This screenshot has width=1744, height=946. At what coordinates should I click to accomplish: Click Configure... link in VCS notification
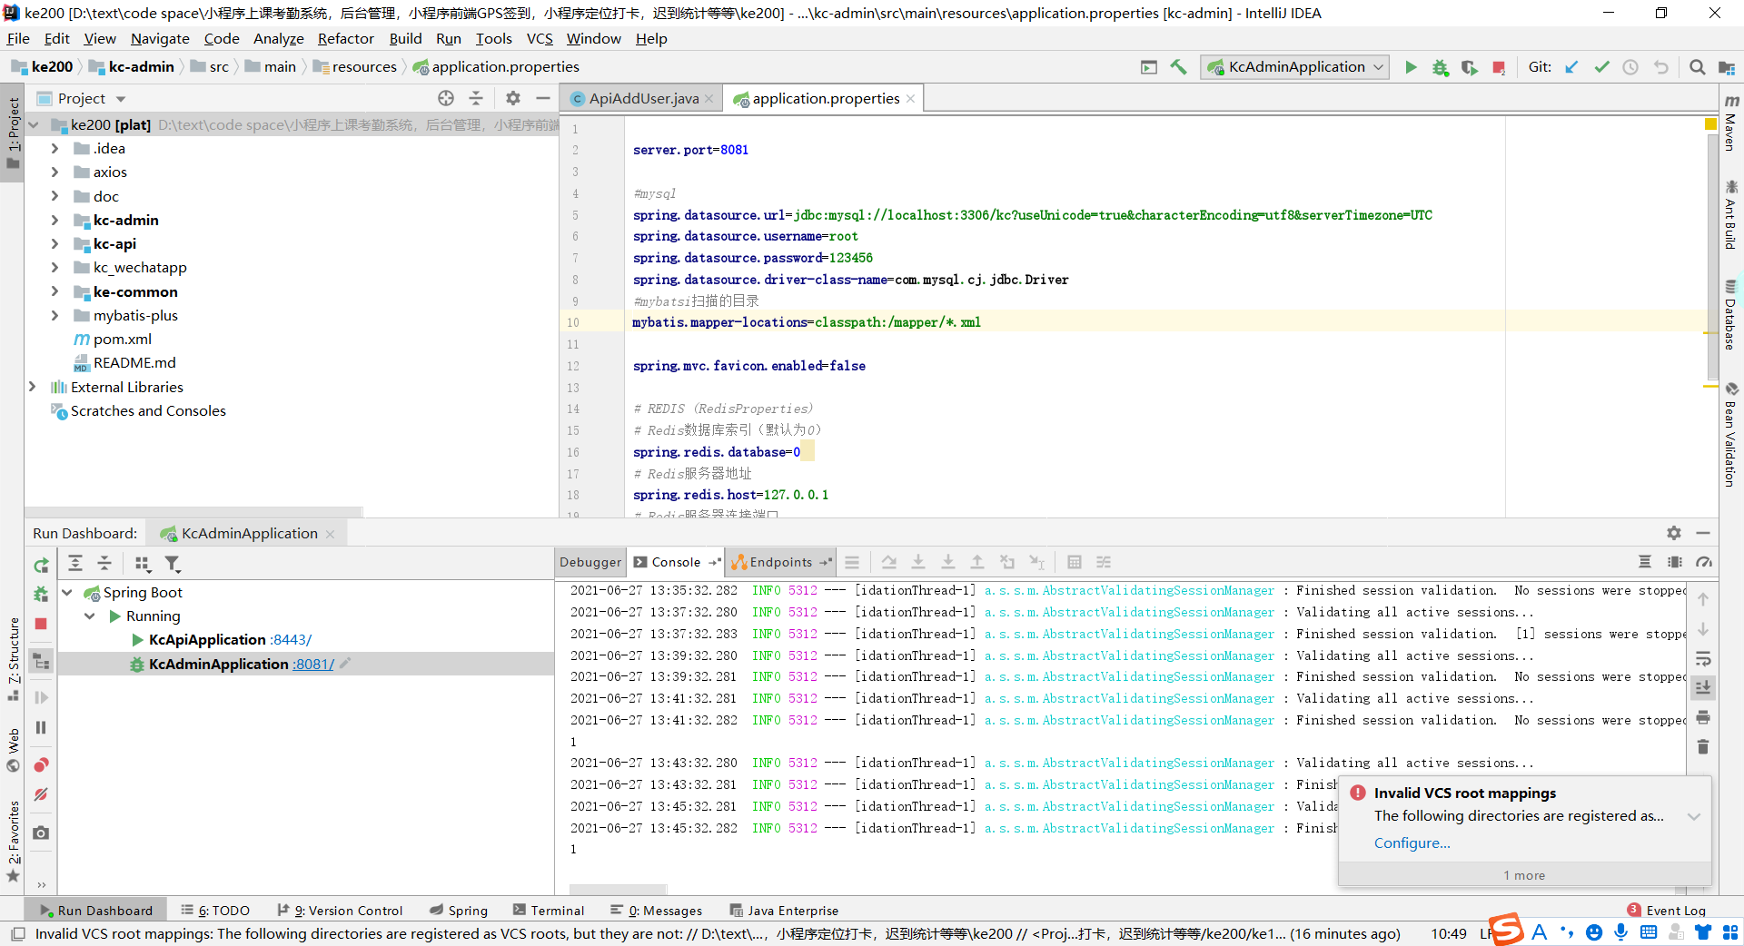[x=1412, y=843]
